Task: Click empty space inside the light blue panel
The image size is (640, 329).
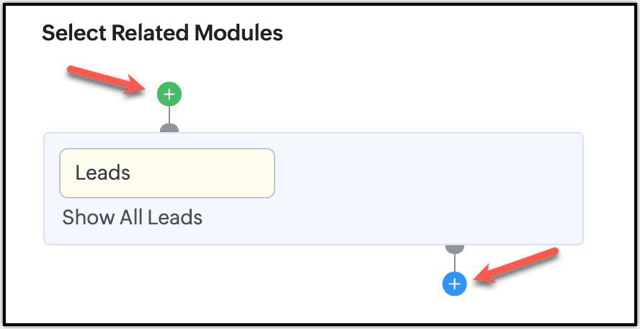Action: click(425, 188)
